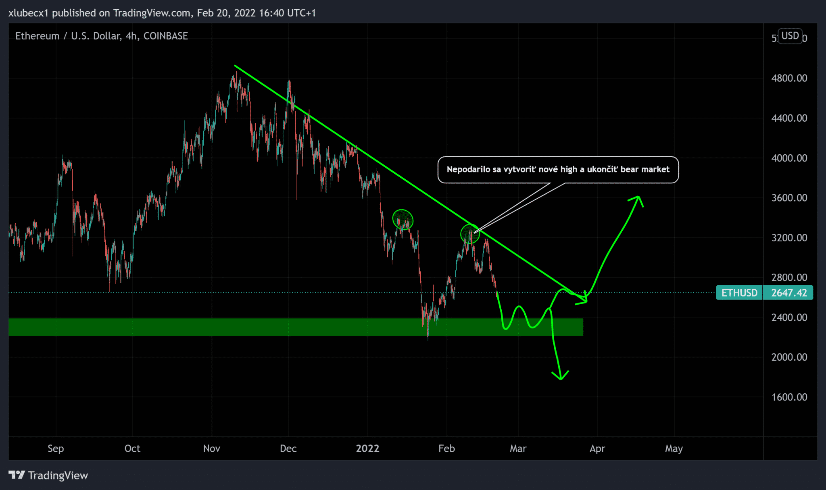The image size is (826, 490).
Task: Click the downward green arrow tip
Action: 561,378
